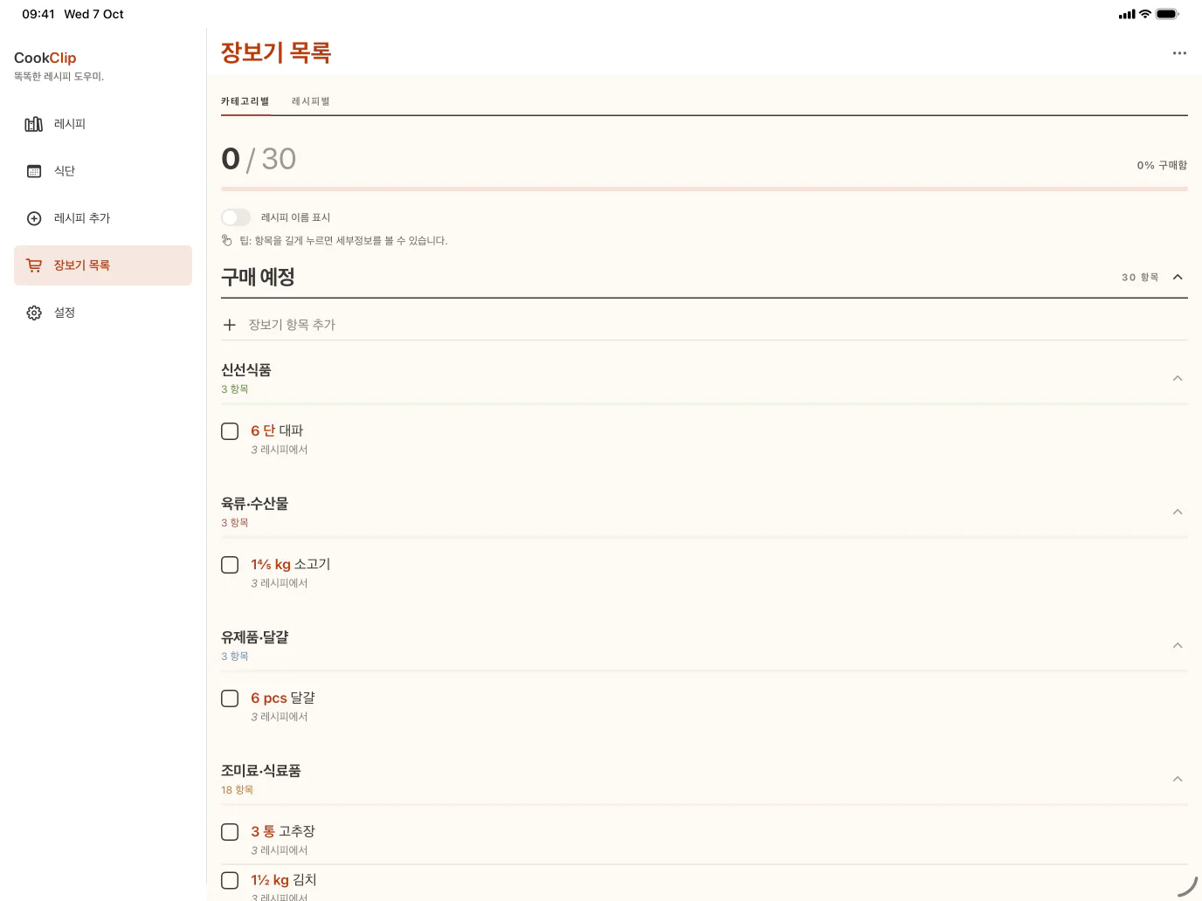1202x901 pixels.
Task: Collapse the 구매 예정 section
Action: (x=1178, y=277)
